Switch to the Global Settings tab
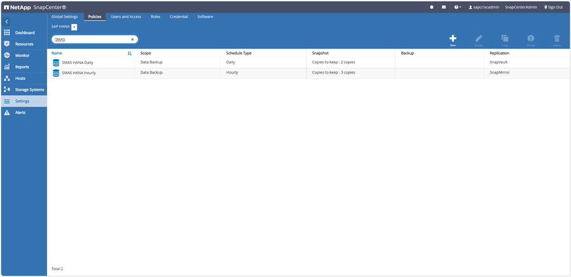Viewport: 571px width, 277px height. pyautogui.click(x=65, y=16)
